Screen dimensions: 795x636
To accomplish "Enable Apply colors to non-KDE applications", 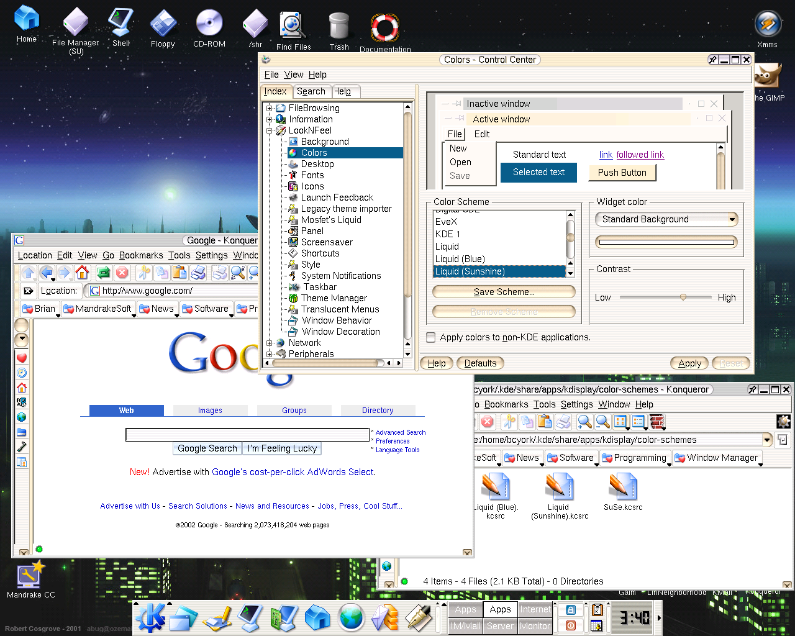I will (431, 337).
